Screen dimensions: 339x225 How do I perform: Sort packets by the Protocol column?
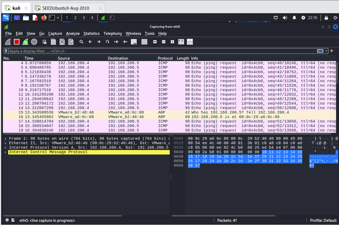[x=166, y=58]
